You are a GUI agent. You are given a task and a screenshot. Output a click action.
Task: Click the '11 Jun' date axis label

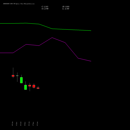click(x=17, y=124)
